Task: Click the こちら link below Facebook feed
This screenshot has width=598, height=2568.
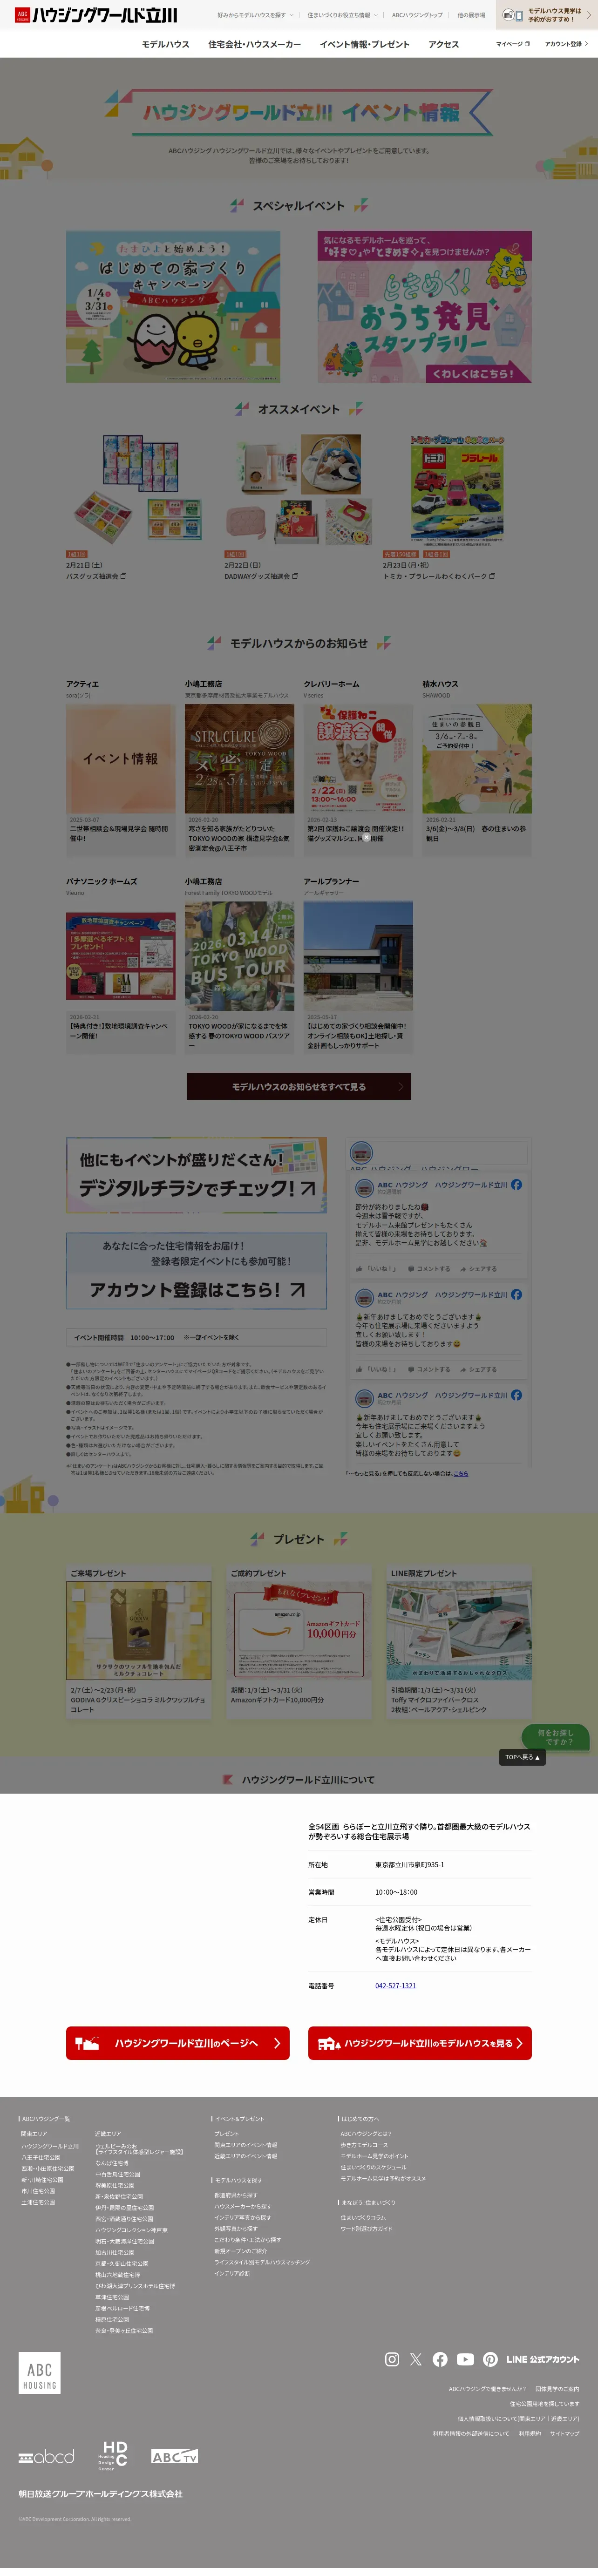Action: [461, 1473]
